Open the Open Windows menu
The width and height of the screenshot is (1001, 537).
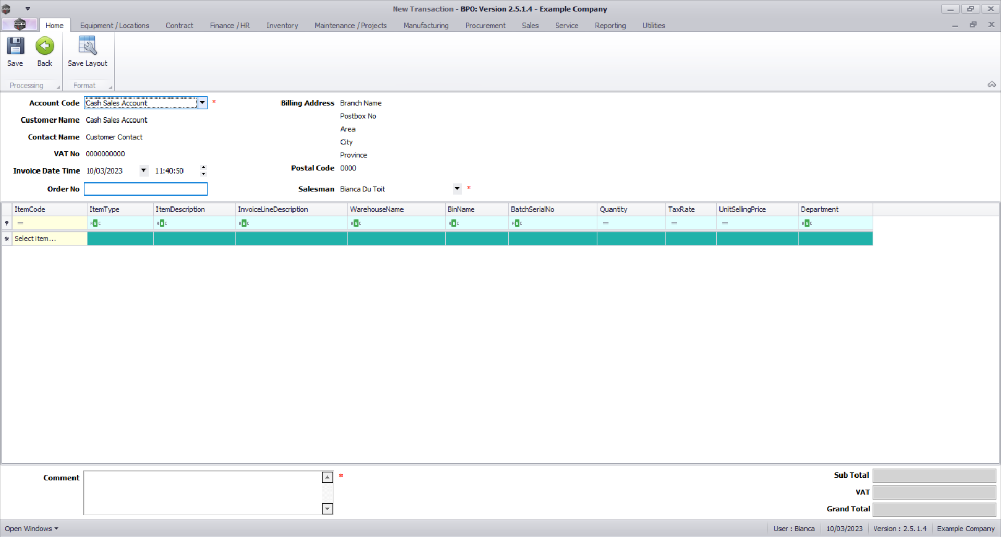coord(31,529)
